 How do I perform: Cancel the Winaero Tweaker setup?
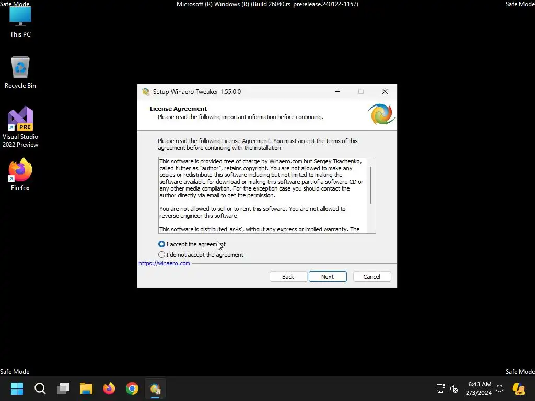(371, 277)
